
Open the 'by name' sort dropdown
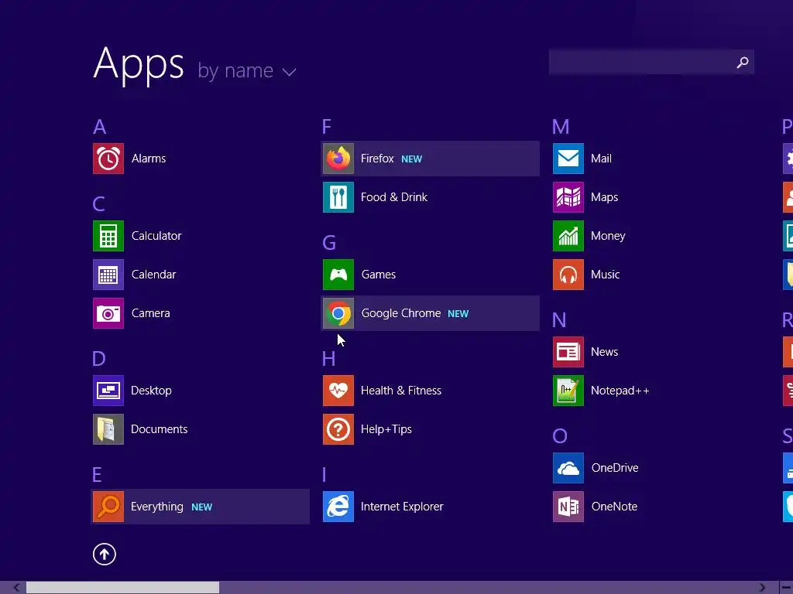pyautogui.click(x=247, y=71)
